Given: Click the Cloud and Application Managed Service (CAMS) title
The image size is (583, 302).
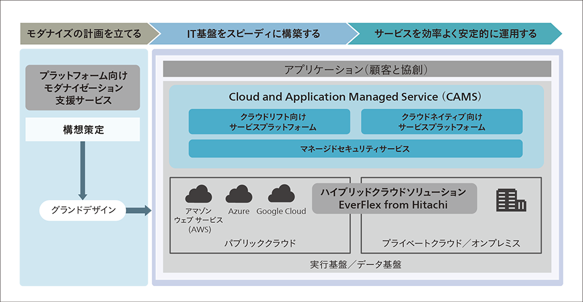Looking at the screenshot, I should tap(355, 97).
